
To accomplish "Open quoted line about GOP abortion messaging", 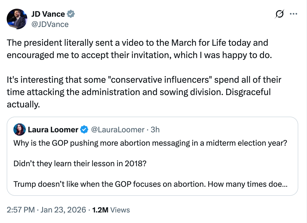I will pos(150,143).
